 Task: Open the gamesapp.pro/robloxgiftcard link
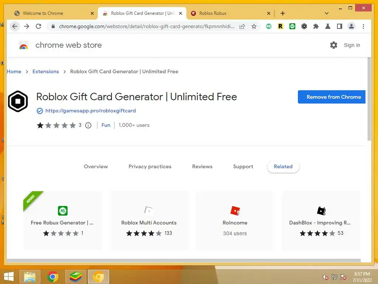90,111
